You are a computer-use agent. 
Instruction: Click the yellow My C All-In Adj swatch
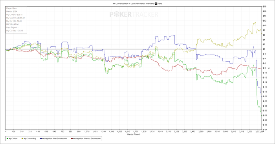click(22, 139)
